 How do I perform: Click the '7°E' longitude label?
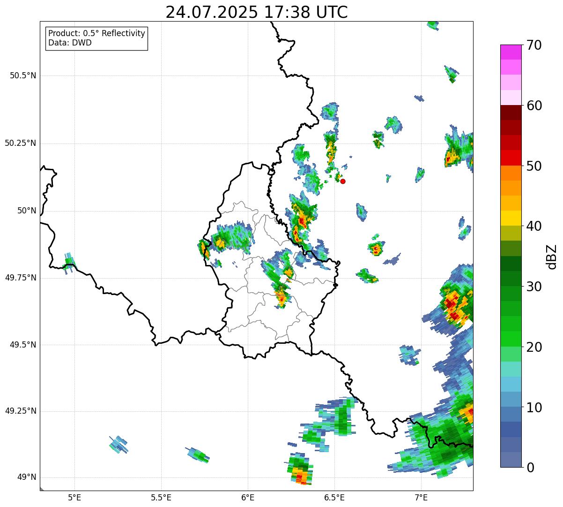(421, 497)
